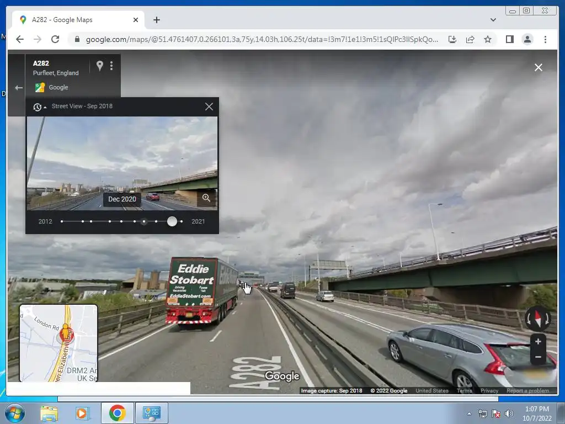Close the Street View history panel
The image size is (565, 424).
click(209, 107)
